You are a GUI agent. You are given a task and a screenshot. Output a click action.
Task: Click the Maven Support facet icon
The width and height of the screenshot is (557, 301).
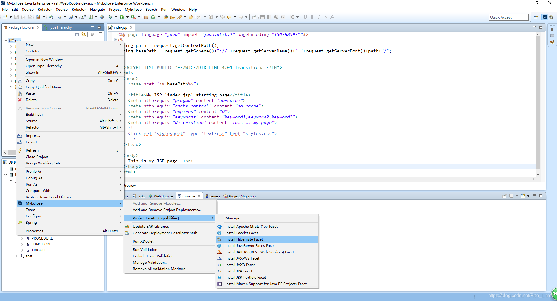[220, 284]
